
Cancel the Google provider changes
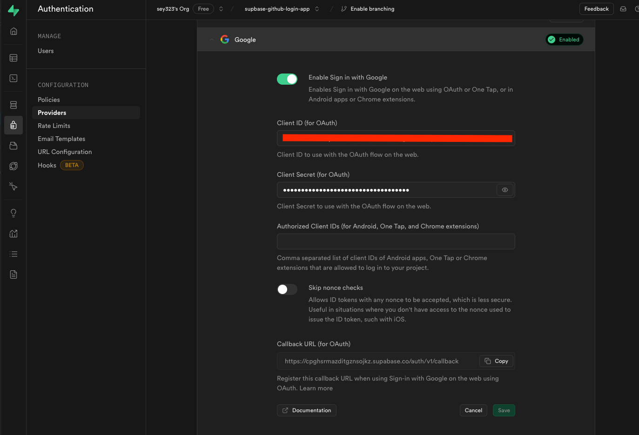pyautogui.click(x=473, y=410)
